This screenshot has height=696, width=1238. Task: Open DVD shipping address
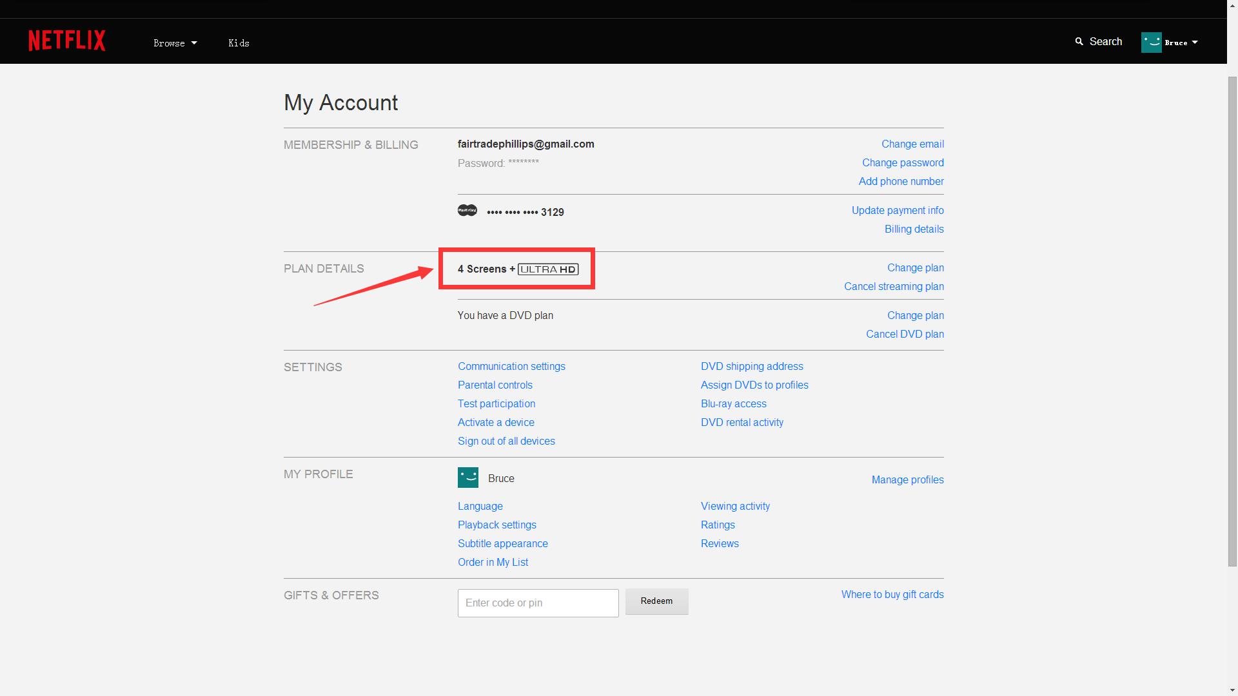[752, 366]
